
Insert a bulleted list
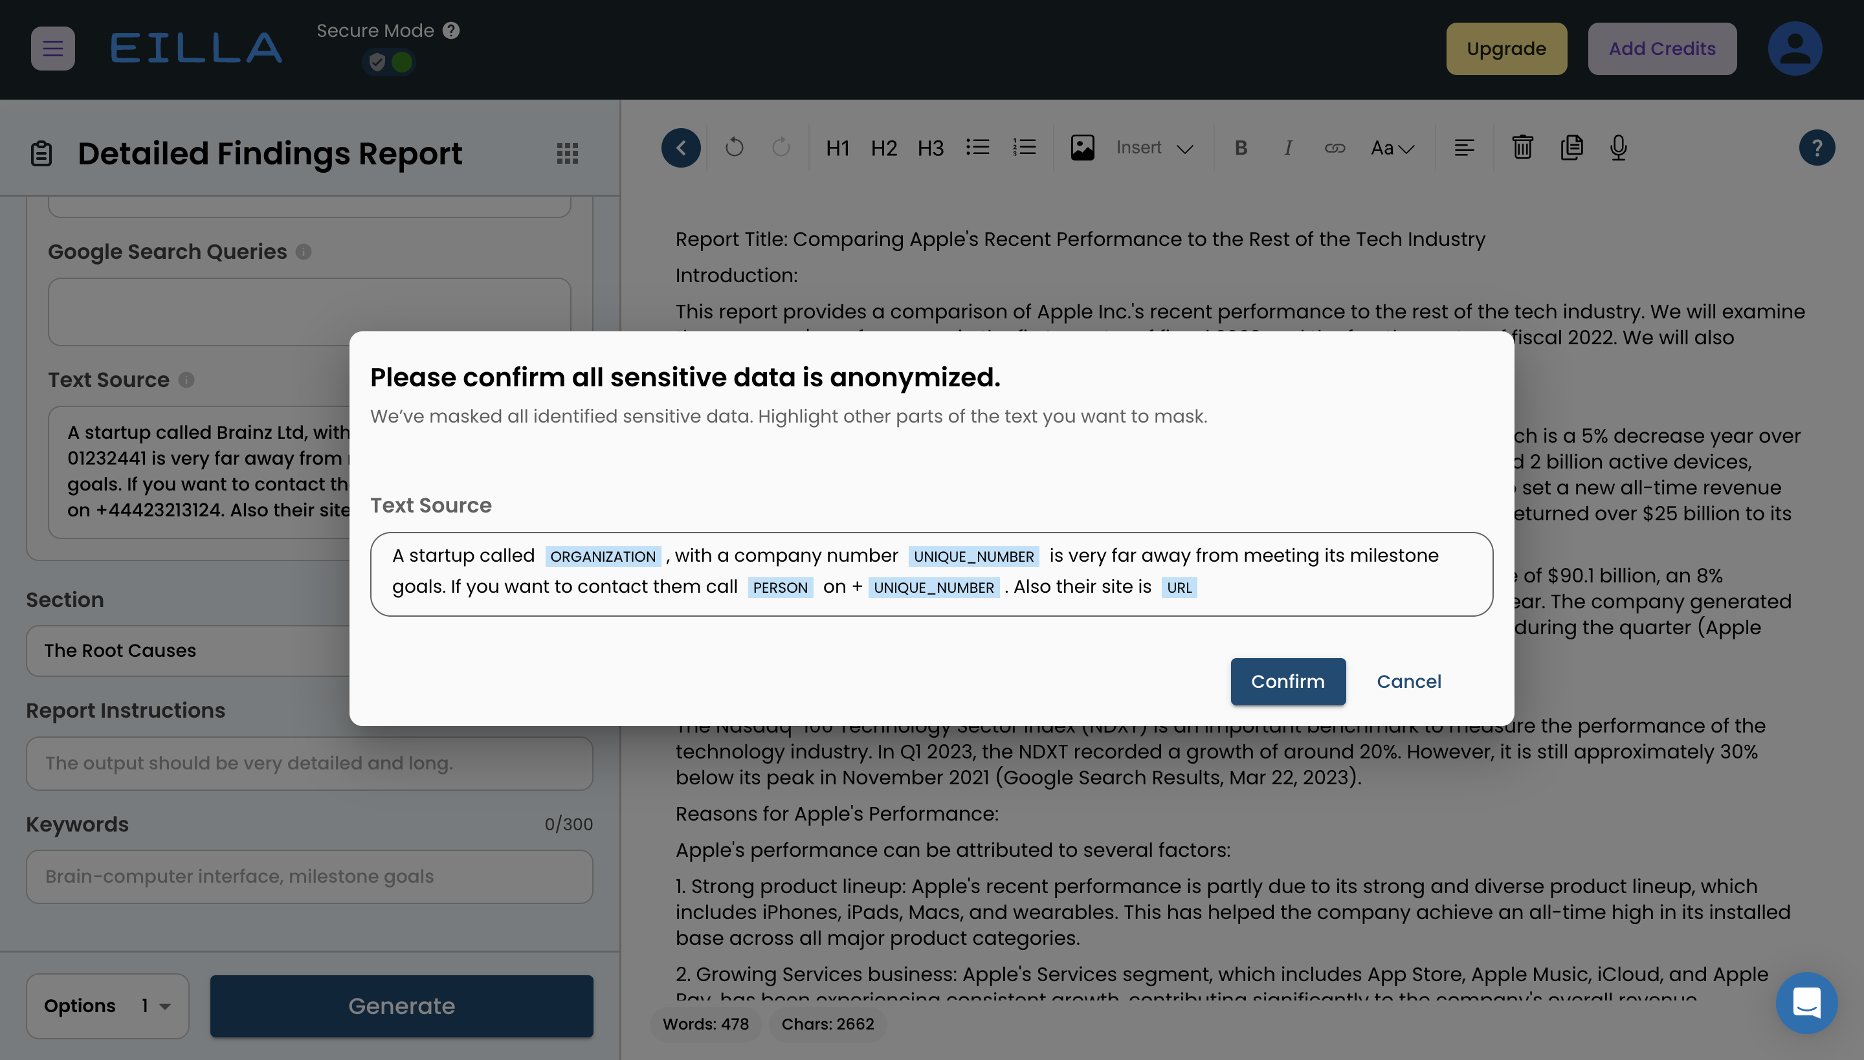977,148
